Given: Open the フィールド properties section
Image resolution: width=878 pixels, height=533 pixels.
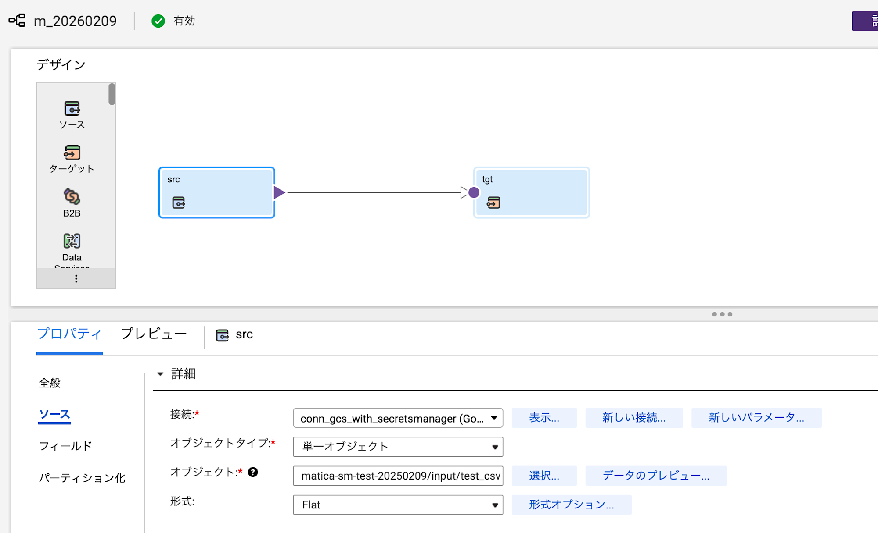Looking at the screenshot, I should [65, 446].
